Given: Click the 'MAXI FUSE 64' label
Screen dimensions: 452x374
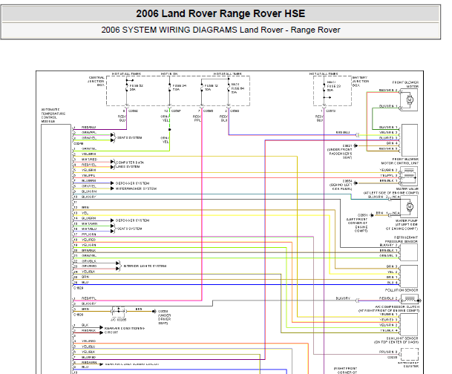Looking at the screenshot, I should pos(238,88).
